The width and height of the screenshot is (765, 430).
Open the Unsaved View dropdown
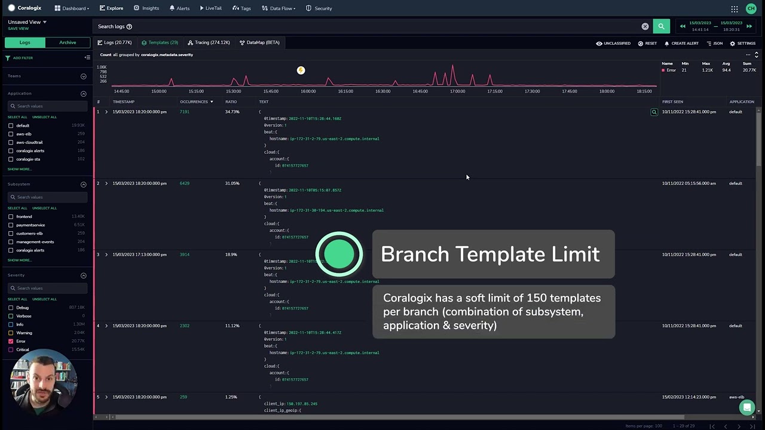[x=27, y=22]
